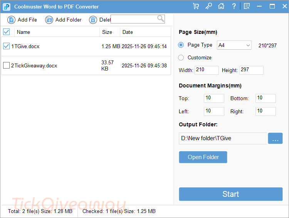Viewport: 289px width, 218px height.
Task: Check the TickGiveaway.docx checkbox
Action: (7, 65)
